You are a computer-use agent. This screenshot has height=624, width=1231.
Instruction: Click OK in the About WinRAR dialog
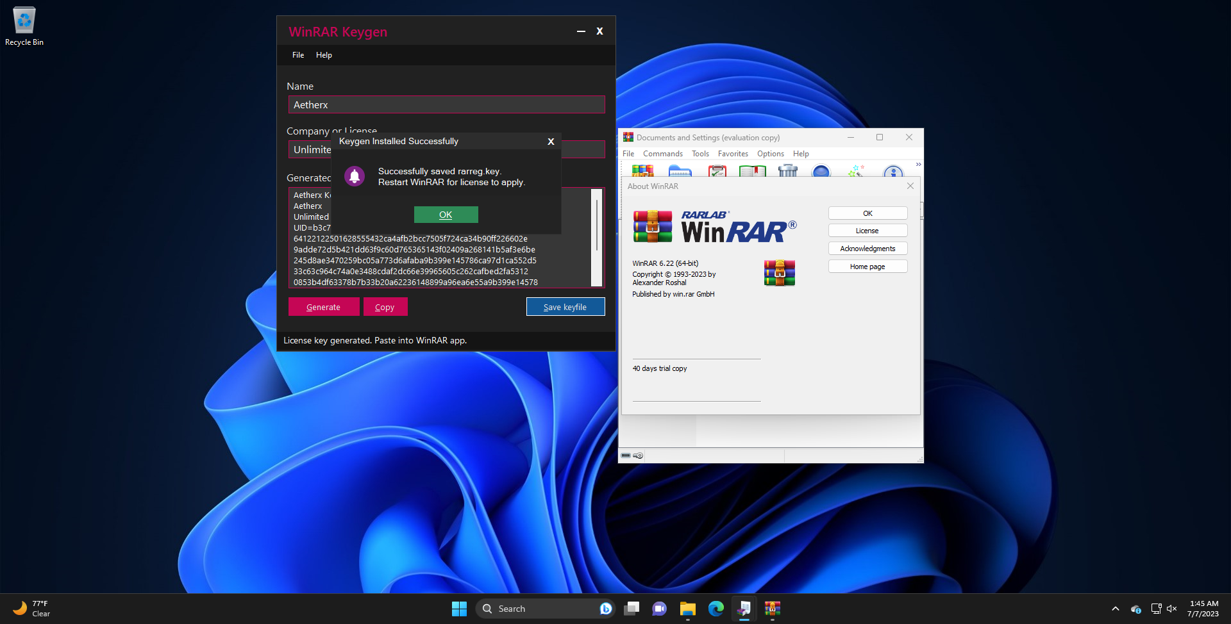coord(867,213)
